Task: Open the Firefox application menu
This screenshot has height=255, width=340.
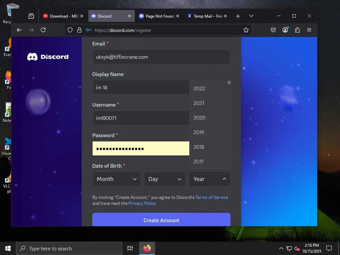Action: (x=309, y=30)
